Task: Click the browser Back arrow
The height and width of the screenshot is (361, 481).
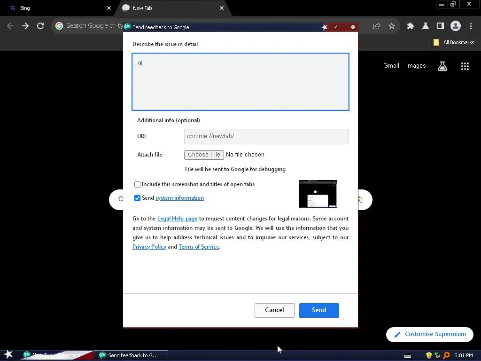Action: point(10,26)
